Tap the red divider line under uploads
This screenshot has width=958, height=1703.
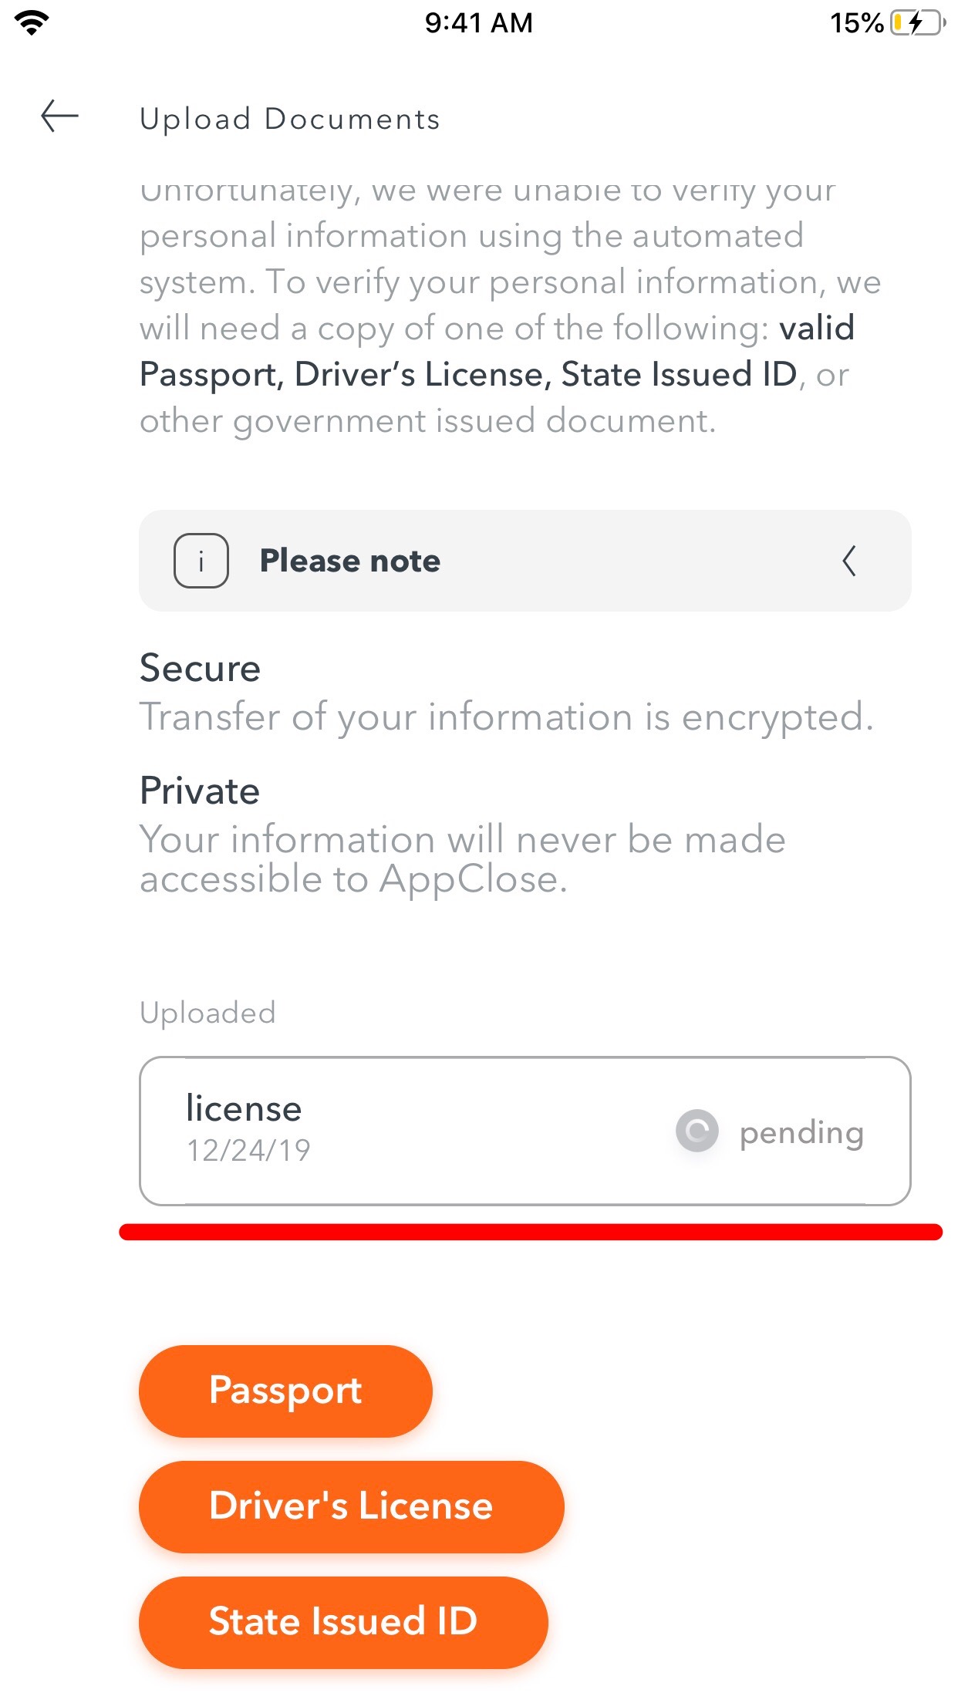click(x=531, y=1232)
